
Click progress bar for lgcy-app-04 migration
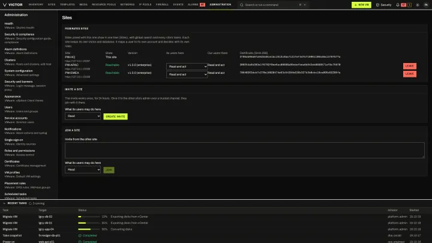pos(89,229)
